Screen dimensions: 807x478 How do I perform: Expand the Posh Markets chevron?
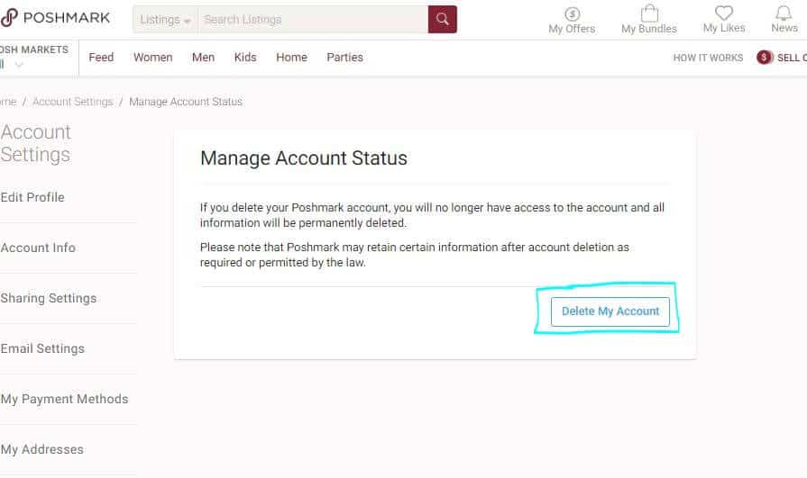19,65
